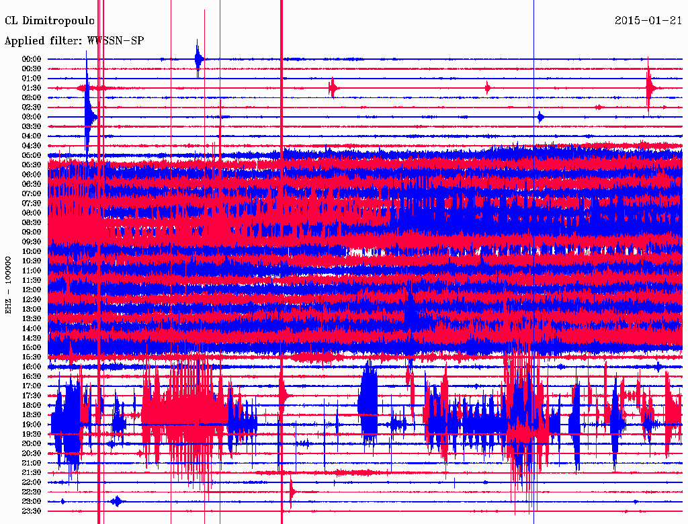Click the small blue event on the 23:00 trace
688x524 pixels.
pos(117,501)
